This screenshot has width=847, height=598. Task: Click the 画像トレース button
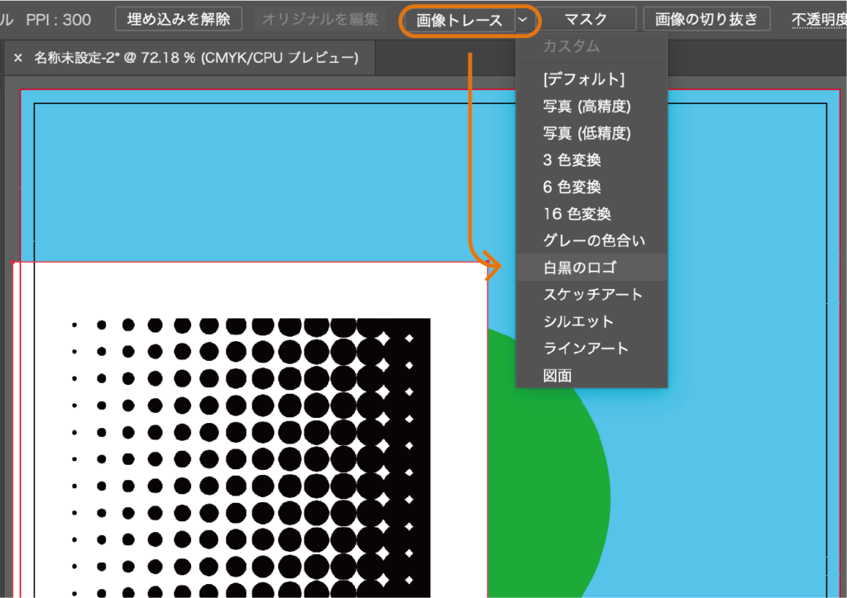click(x=459, y=21)
